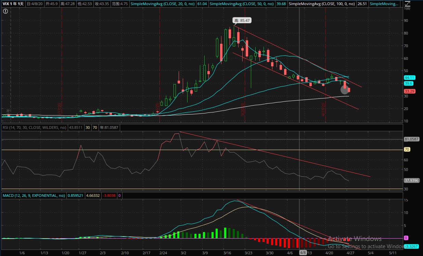
Task: Click the truncated SimpleMovingAvg label at the right
Action: pyautogui.click(x=384, y=4)
